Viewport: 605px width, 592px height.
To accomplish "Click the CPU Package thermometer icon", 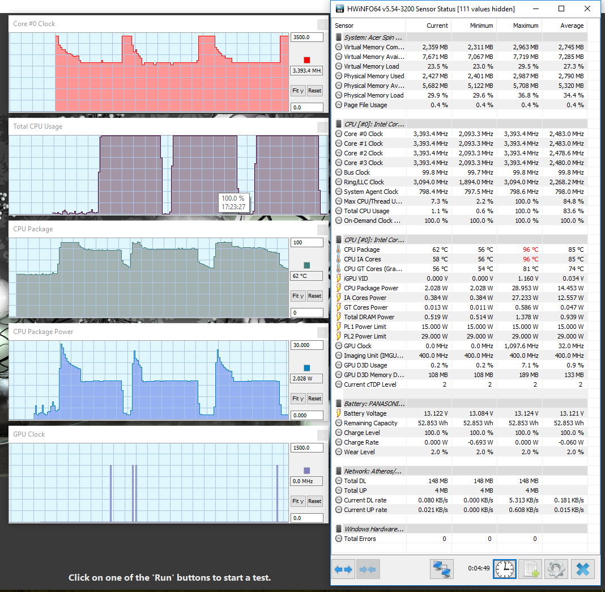I will pyautogui.click(x=339, y=250).
